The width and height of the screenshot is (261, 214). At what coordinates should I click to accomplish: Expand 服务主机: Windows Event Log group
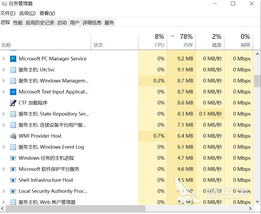click(4, 147)
